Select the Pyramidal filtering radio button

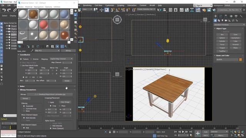(x=24, y=106)
